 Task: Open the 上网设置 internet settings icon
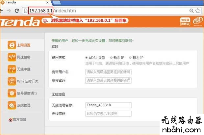coord(12,45)
